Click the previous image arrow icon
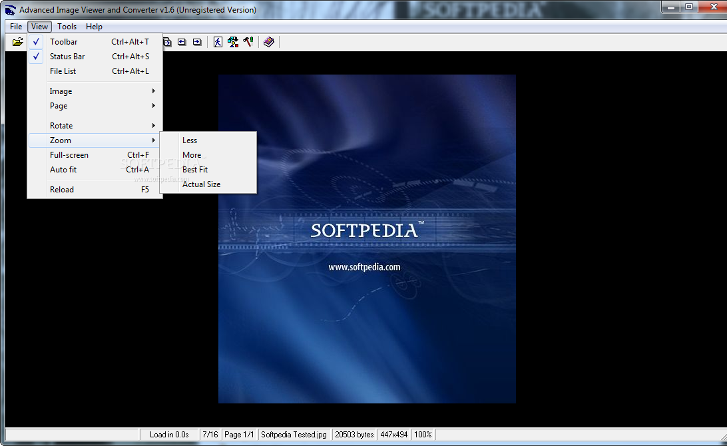727x446 pixels. pyautogui.click(x=182, y=42)
